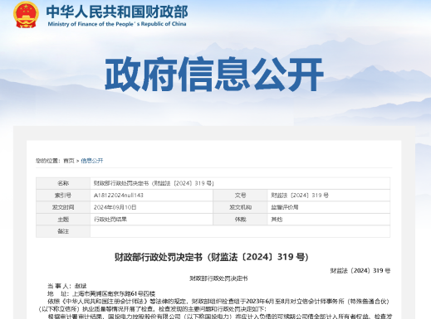Click the bold document title heading

click(x=212, y=257)
